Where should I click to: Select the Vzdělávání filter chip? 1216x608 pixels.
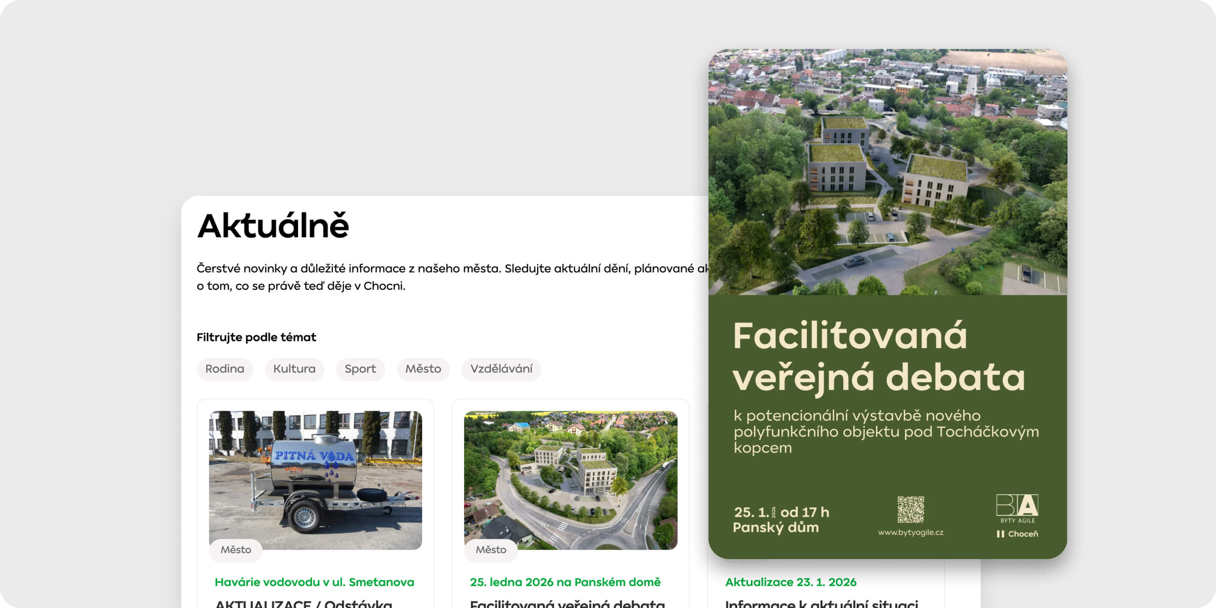coord(501,369)
